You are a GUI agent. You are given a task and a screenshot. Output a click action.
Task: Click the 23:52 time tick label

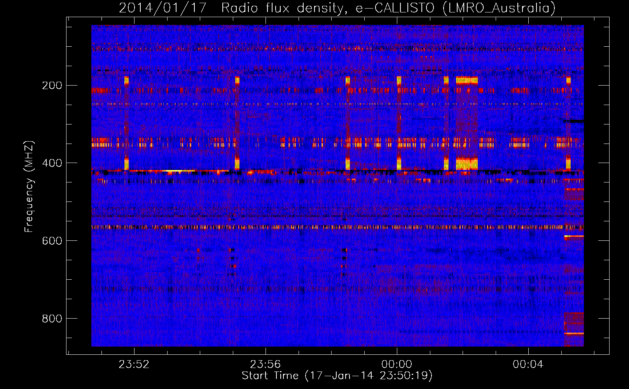[134, 364]
